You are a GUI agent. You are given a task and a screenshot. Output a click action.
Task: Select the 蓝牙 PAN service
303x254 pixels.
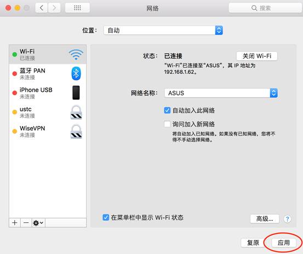[x=48, y=74]
